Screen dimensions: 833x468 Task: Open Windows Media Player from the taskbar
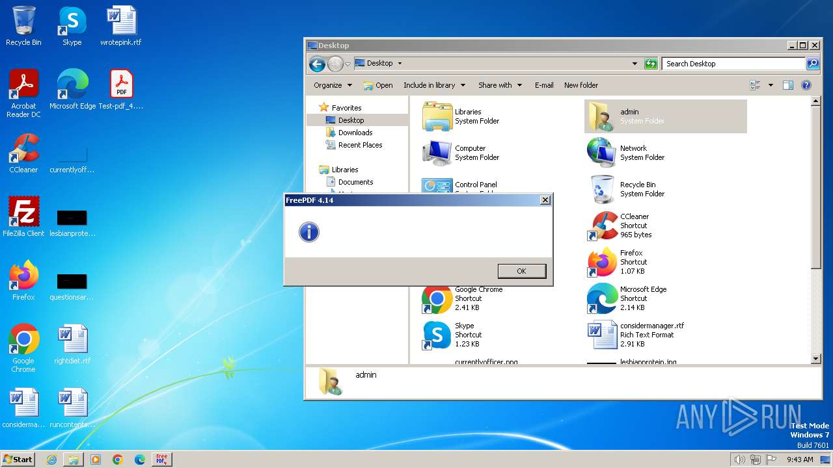tap(96, 460)
